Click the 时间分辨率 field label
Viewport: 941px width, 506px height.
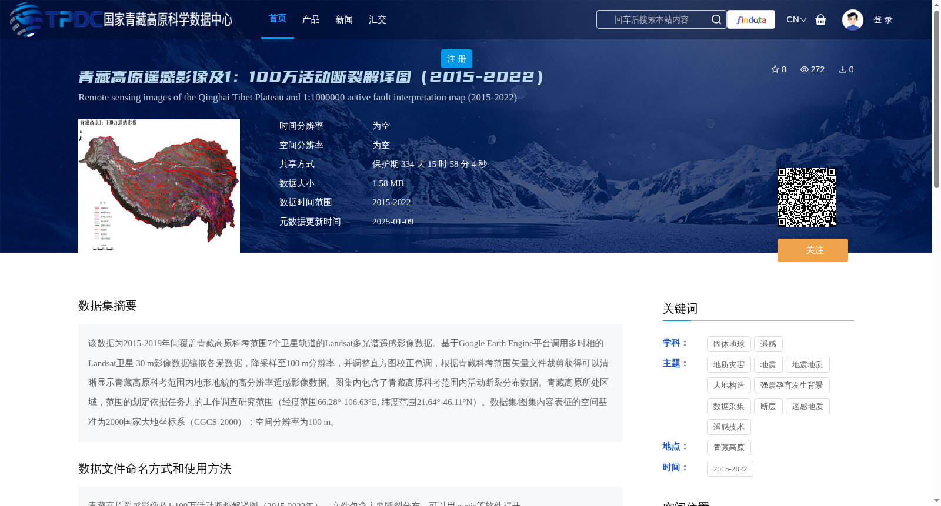click(x=301, y=126)
